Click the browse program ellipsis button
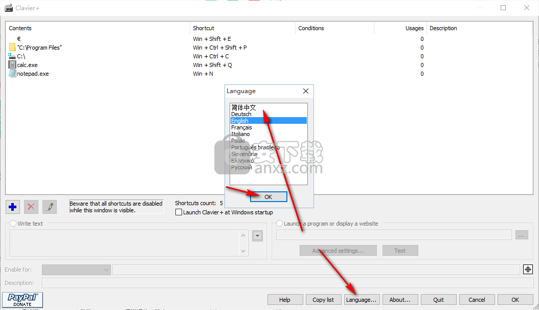This screenshot has width=539, height=310. pos(522,235)
